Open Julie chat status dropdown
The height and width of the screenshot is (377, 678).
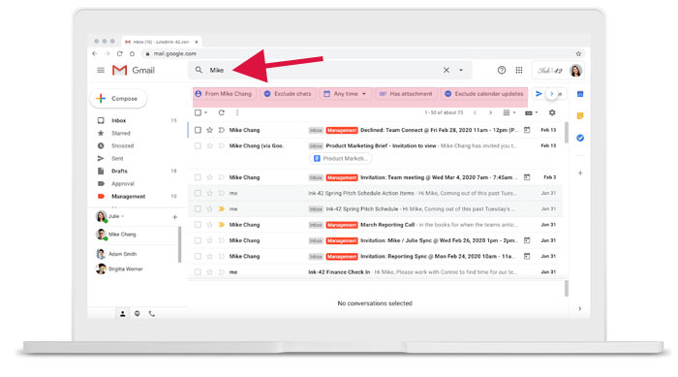coord(123,216)
